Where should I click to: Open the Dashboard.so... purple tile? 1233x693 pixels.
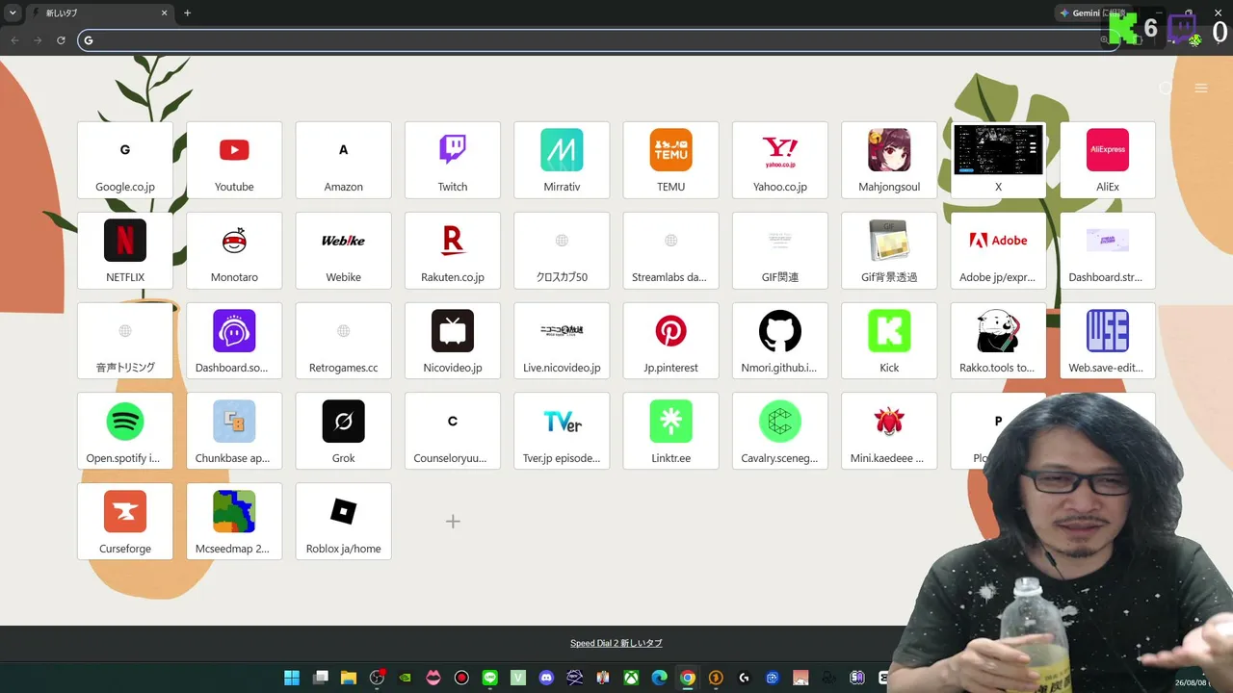234,341
